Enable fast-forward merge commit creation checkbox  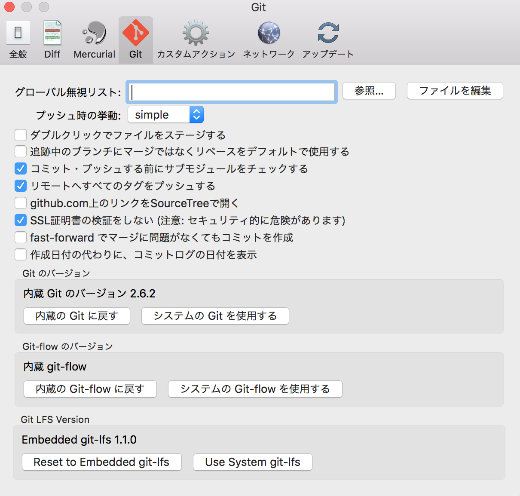pos(21,237)
